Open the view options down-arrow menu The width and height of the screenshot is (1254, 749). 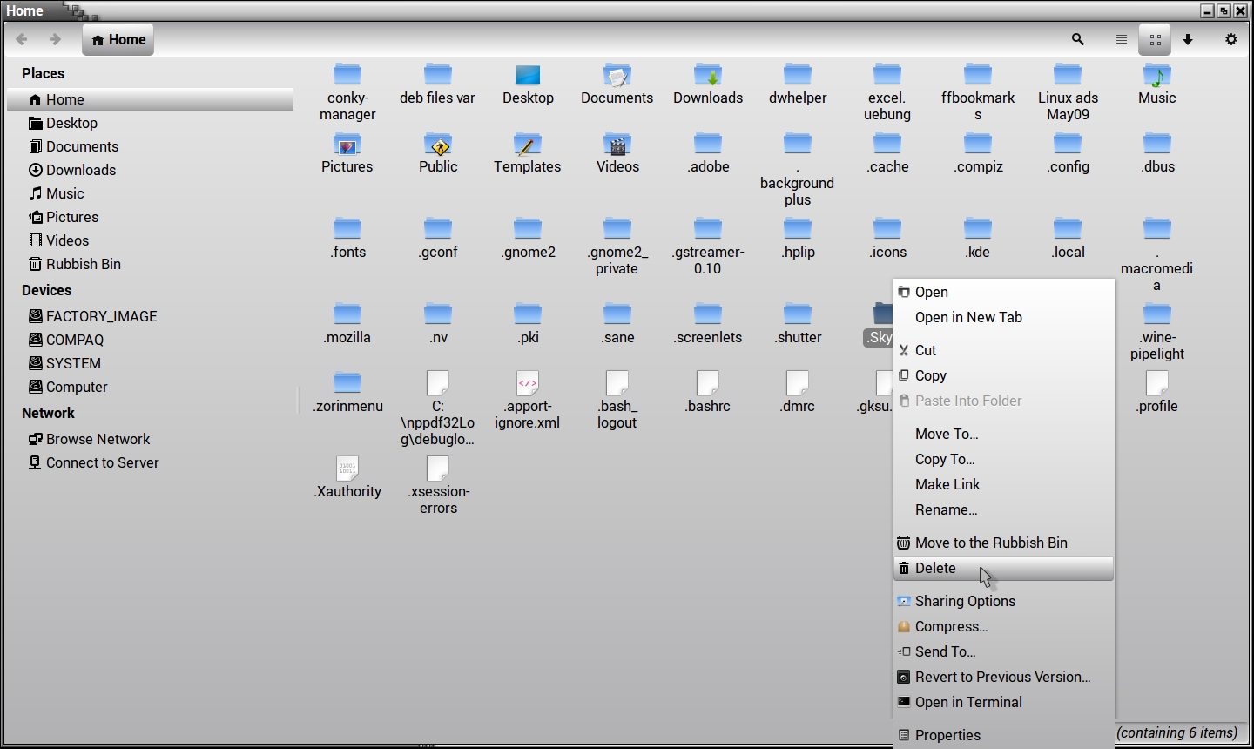[1188, 39]
